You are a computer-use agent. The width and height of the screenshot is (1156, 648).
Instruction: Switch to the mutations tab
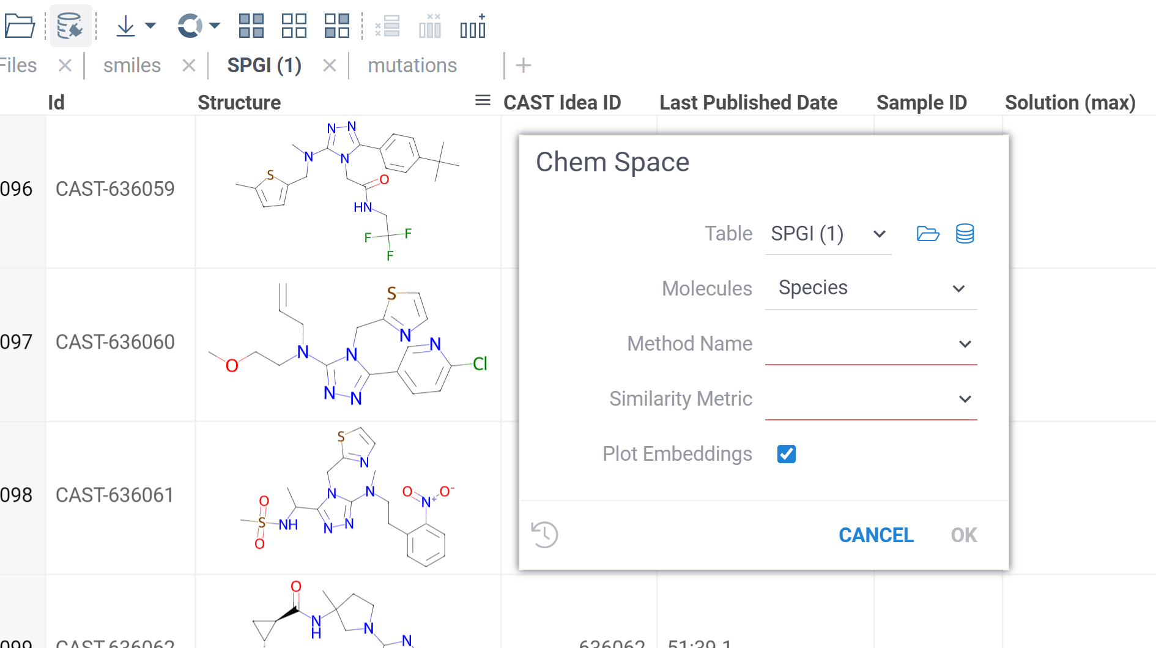coord(412,65)
